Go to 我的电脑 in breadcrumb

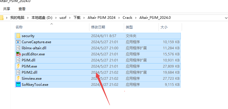click(17, 18)
